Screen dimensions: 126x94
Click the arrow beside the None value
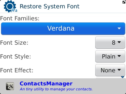point(119,70)
